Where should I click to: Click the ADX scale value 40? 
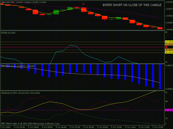[166, 101]
